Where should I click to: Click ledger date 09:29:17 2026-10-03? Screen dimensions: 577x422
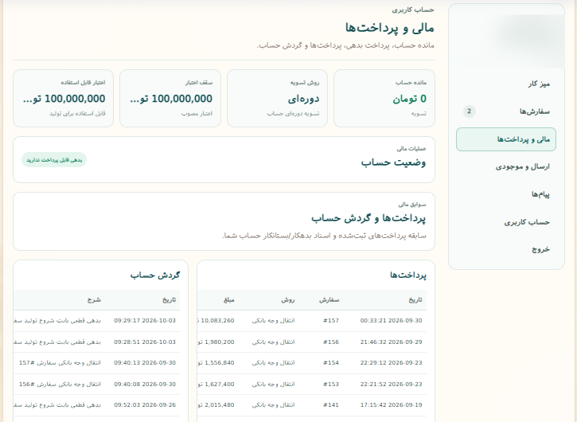coord(145,320)
